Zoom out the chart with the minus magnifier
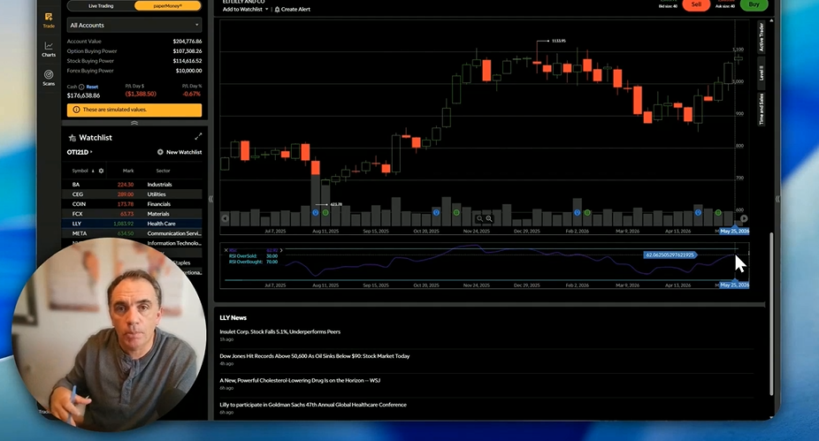 479,218
